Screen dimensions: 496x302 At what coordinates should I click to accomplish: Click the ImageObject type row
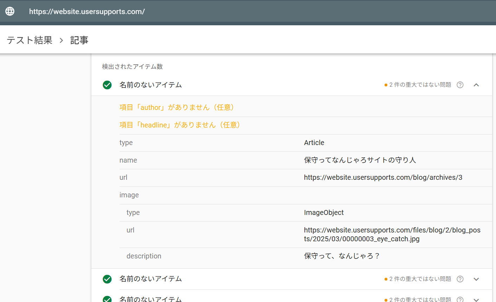tap(324, 213)
